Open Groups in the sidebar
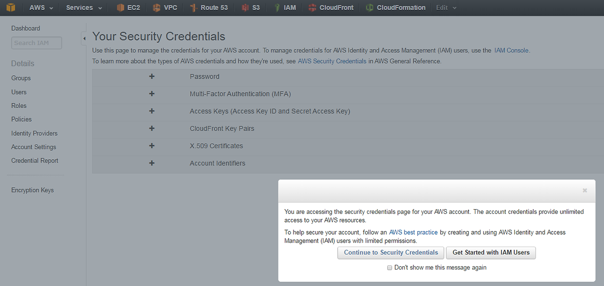 21,78
